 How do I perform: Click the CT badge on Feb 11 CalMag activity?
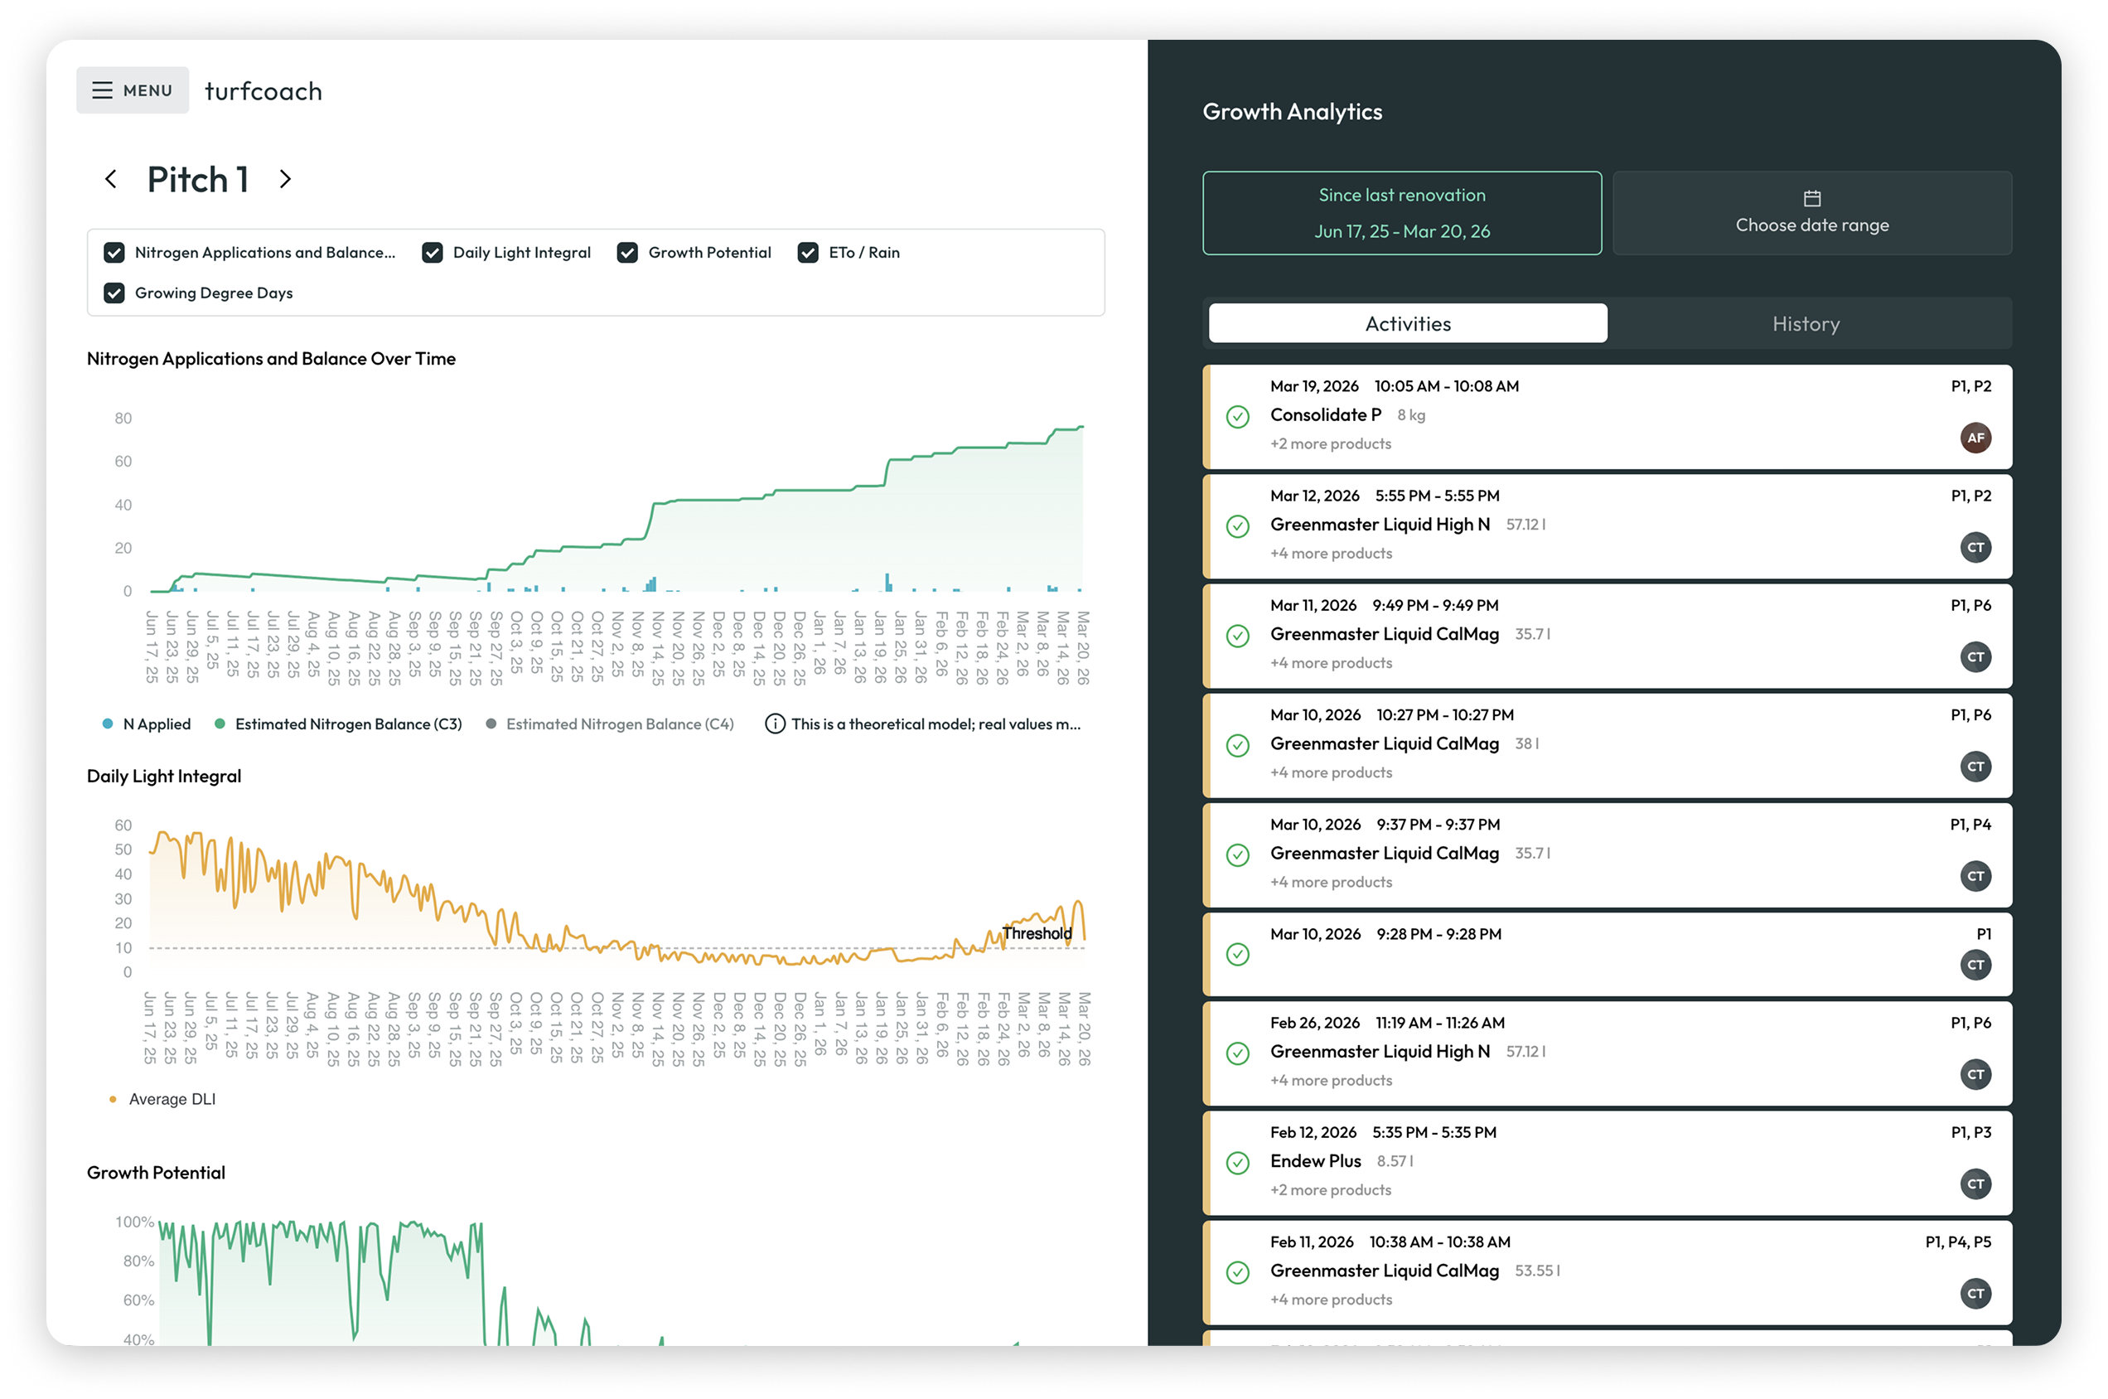[x=1976, y=1294]
